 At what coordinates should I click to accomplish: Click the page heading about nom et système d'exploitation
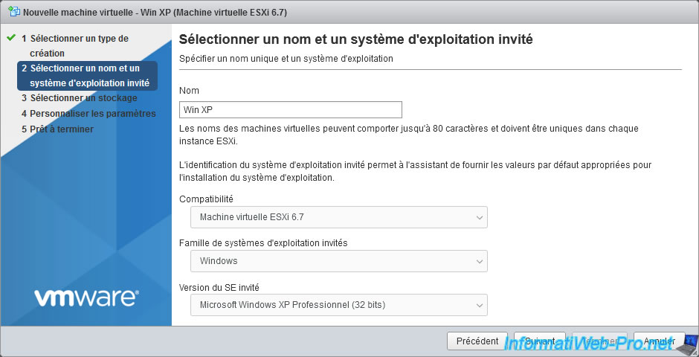pyautogui.click(x=356, y=39)
